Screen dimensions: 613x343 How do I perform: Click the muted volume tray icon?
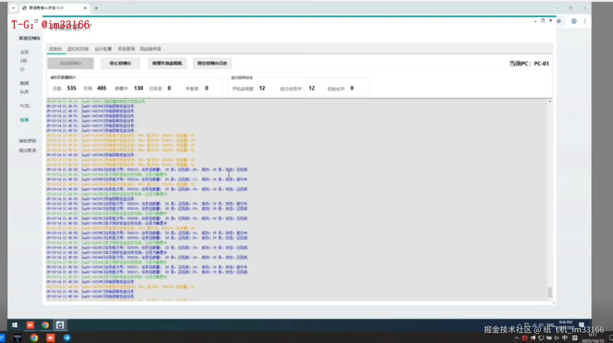557,338
